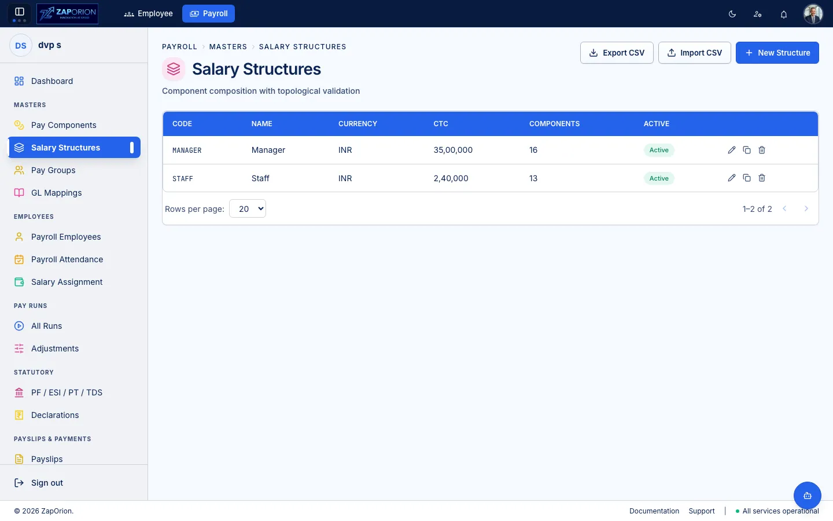Screen dimensions: 833x521
Task: Click the 2,40,000 CTC value
Action: click(x=451, y=178)
